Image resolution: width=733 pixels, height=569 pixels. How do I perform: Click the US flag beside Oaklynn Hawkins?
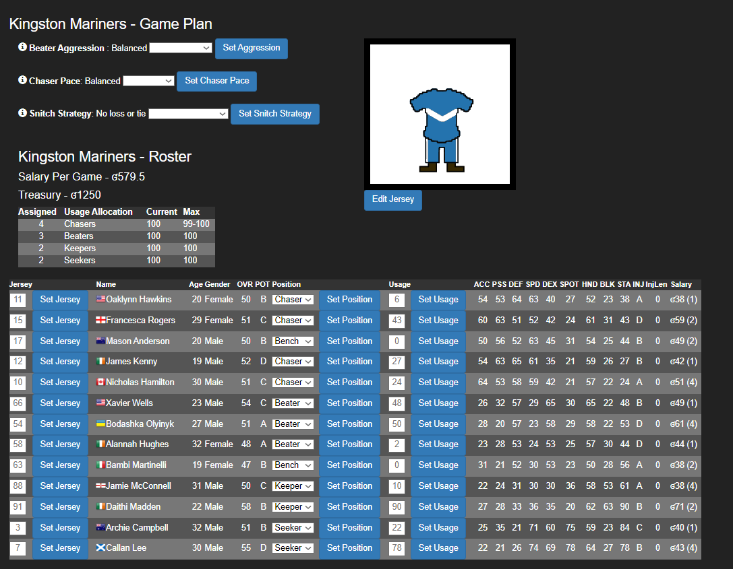coord(101,299)
